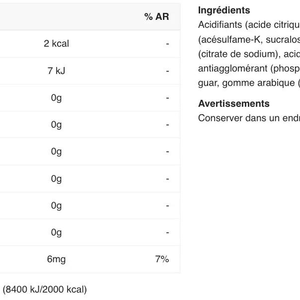Screen dimensions: 300x300
Task: Select the "7 kJ" energy value
Action: (x=56, y=71)
